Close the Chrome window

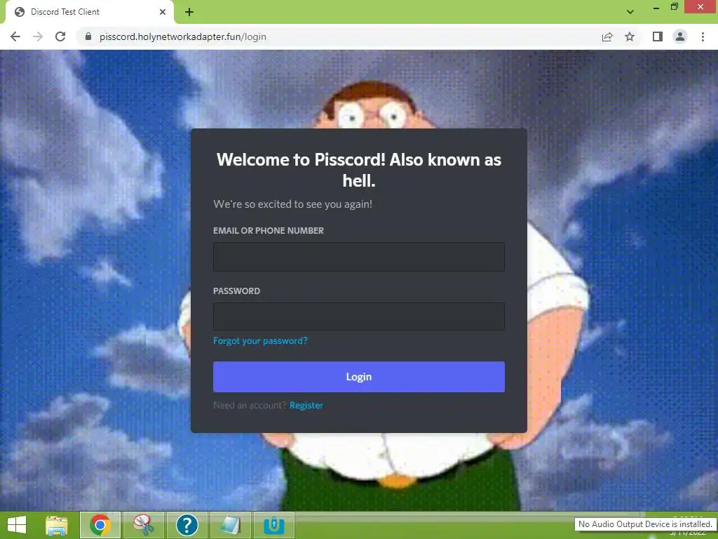pos(700,7)
